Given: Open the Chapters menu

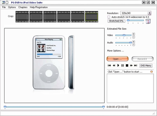Looking at the screenshot, I should pyautogui.click(x=23, y=7).
